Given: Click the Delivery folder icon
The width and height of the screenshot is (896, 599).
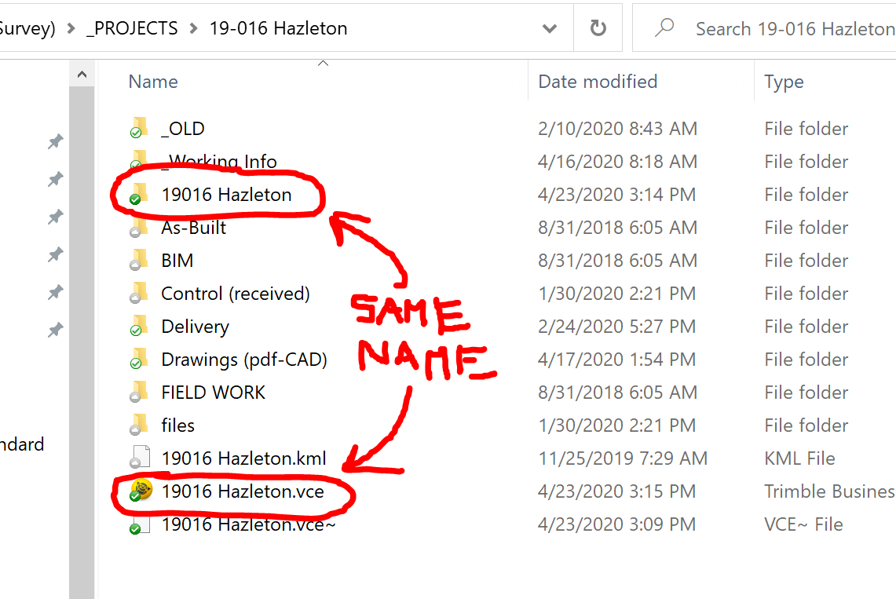Looking at the screenshot, I should 140,326.
